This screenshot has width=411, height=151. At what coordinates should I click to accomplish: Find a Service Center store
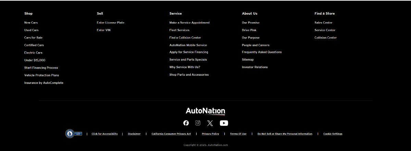[325, 30]
